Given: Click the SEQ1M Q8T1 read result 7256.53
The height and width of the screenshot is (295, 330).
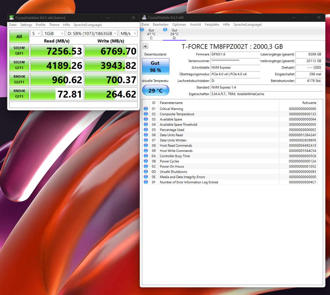Looking at the screenshot, I should click(57, 51).
